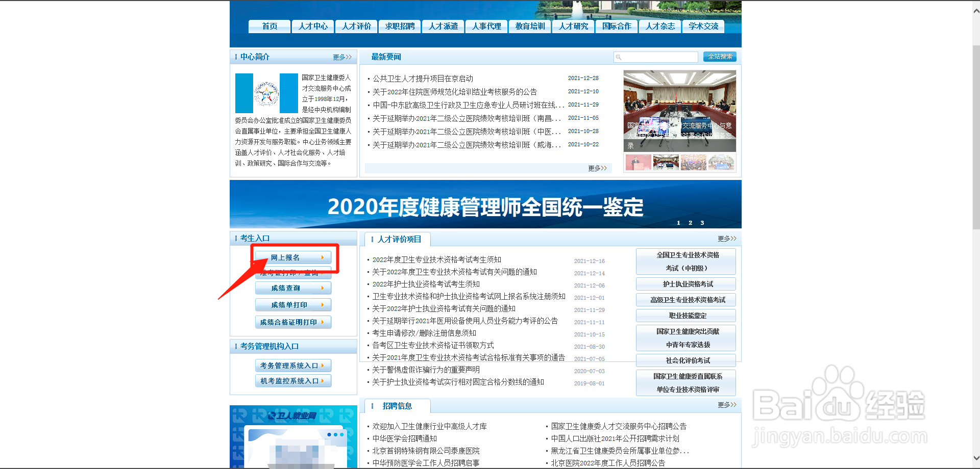Open the 首页 navigation tab
This screenshot has width=980, height=469.
(269, 26)
